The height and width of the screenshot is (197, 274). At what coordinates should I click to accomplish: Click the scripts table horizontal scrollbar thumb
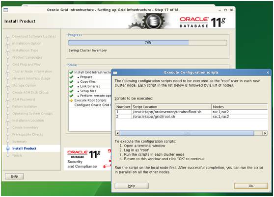187,133
